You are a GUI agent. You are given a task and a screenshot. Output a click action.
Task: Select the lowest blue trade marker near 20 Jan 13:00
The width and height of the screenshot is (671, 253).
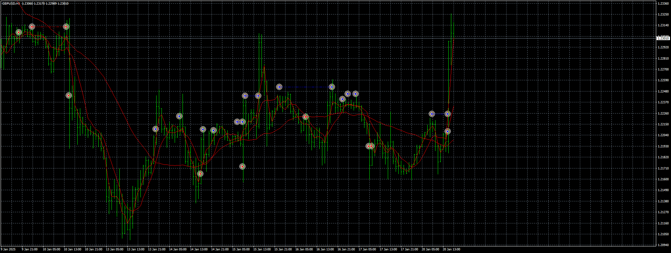click(x=448, y=131)
